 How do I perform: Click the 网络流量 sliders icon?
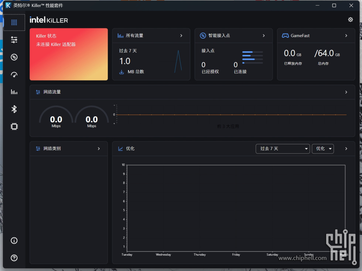tap(38, 92)
